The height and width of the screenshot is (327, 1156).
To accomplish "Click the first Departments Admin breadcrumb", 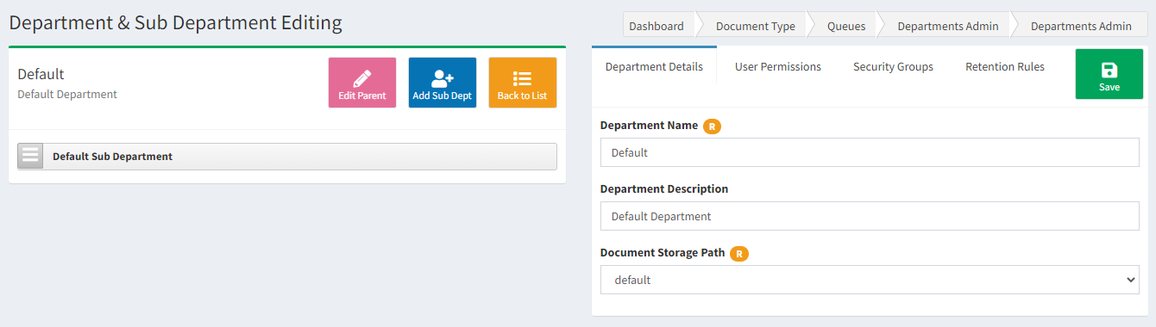I will [948, 26].
